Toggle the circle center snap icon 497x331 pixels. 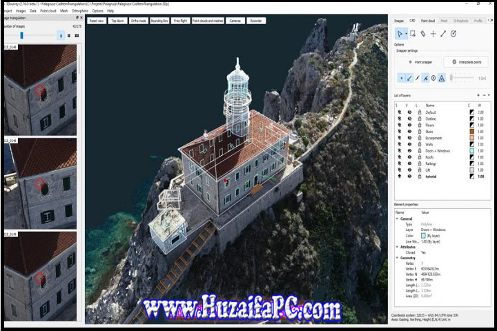(433, 78)
